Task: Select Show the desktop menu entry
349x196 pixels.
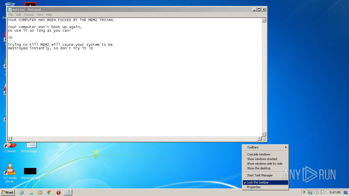Action: [265, 168]
